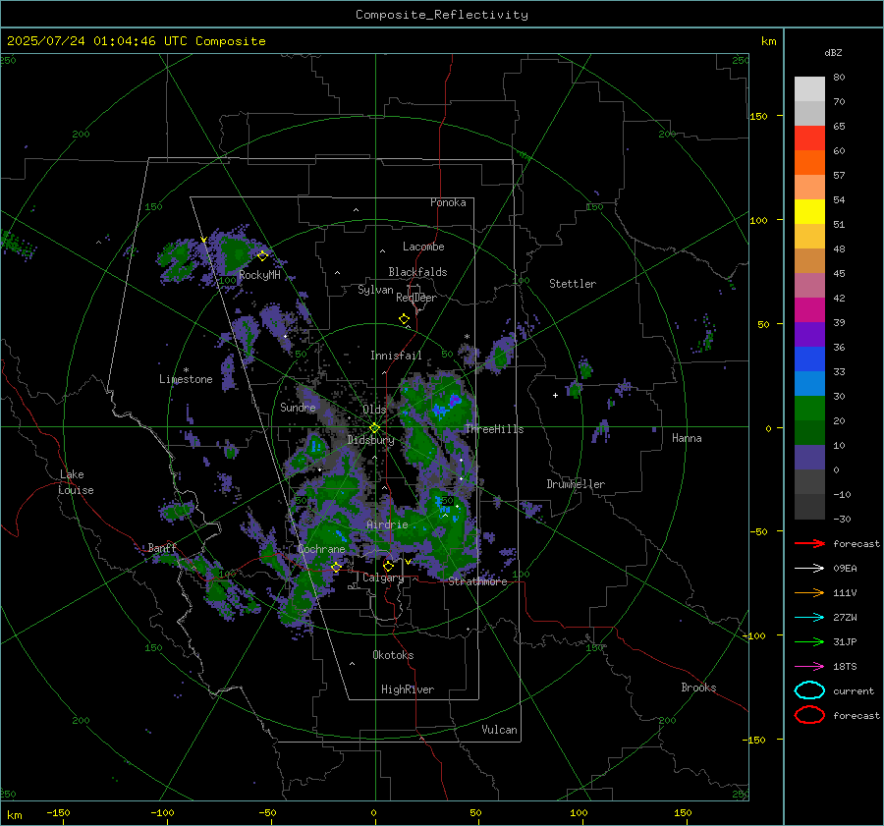
Task: Click the yellow diamond marker below Cochrane
Action: (x=336, y=567)
